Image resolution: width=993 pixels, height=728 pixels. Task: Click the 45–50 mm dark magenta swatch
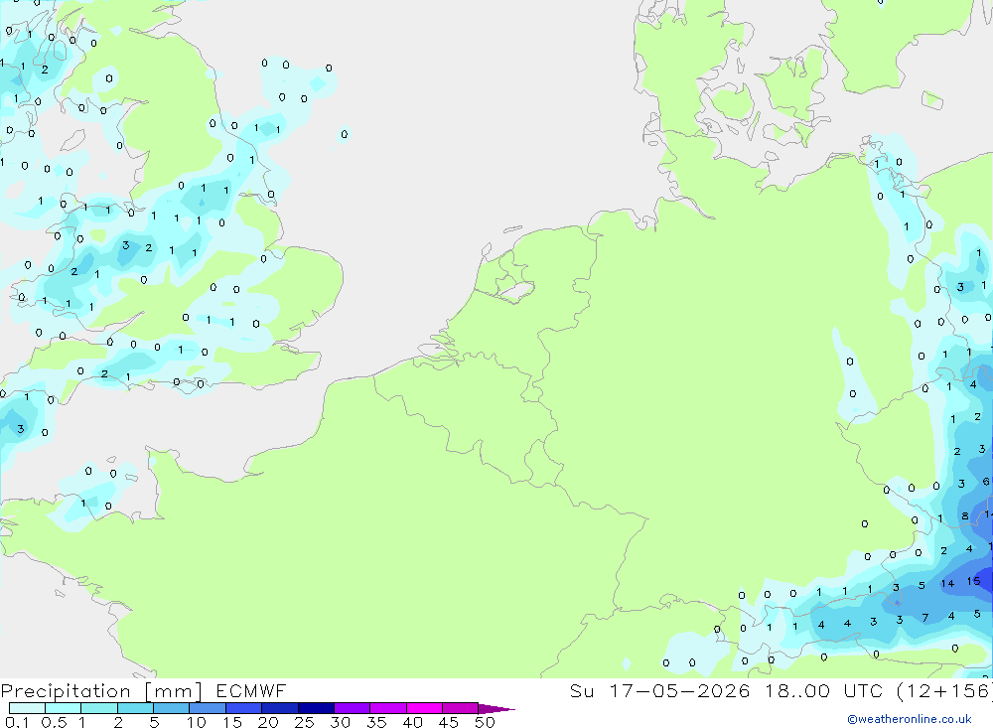[461, 708]
